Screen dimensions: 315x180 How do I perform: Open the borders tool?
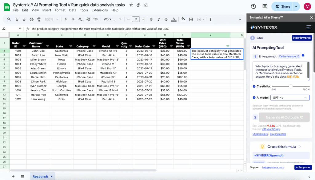191,19
